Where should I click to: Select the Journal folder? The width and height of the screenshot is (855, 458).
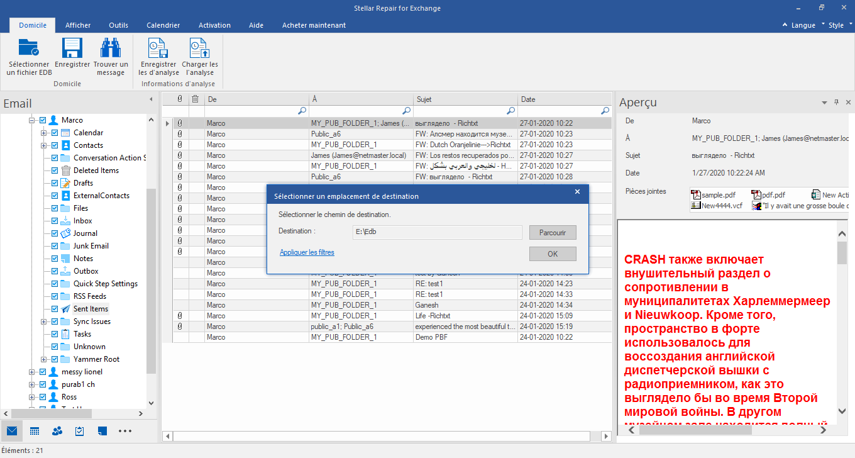(x=85, y=233)
